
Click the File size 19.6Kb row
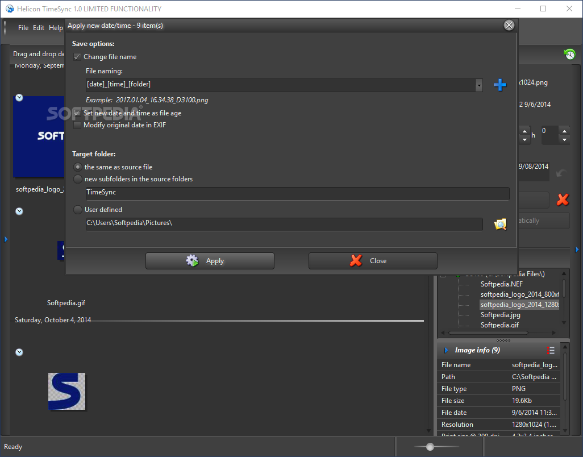[x=499, y=401]
